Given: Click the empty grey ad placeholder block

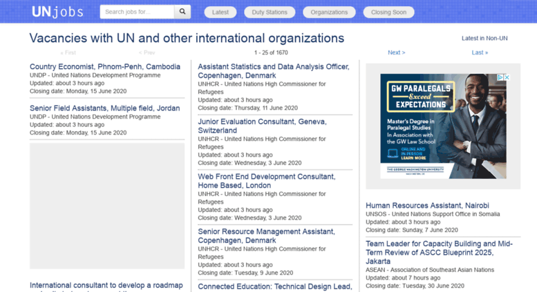Looking at the screenshot, I should coord(107,206).
